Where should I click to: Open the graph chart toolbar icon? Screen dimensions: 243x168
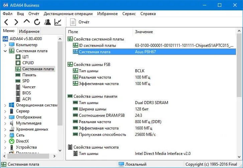58,22
